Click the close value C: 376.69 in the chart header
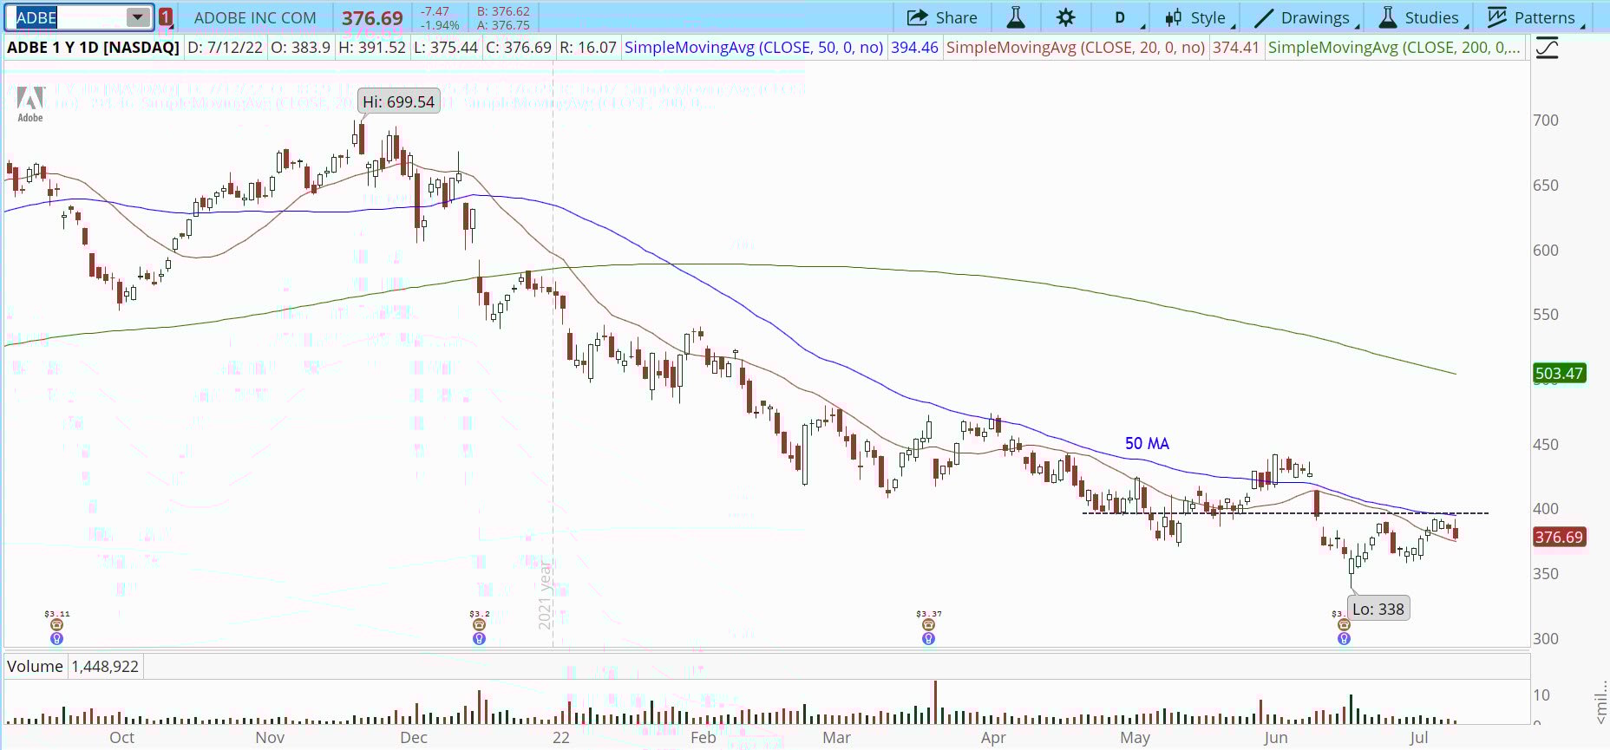1610x750 pixels. (x=519, y=48)
